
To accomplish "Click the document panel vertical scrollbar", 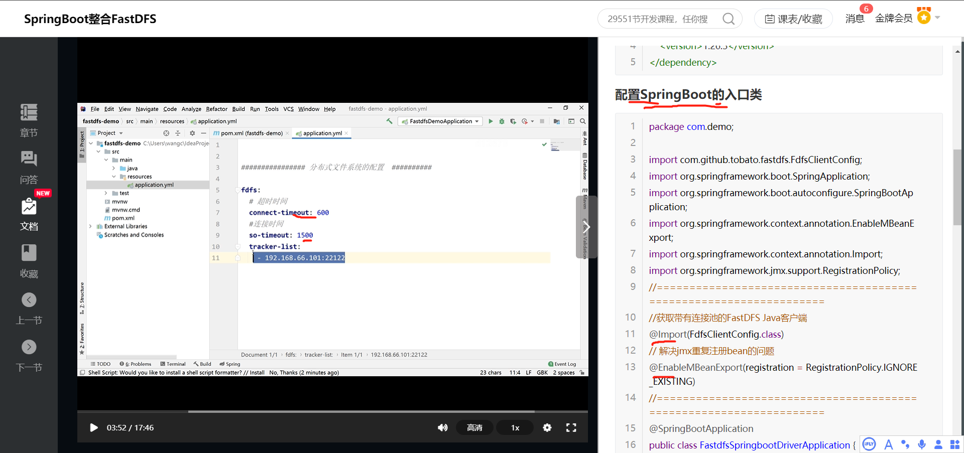I will (958, 187).
